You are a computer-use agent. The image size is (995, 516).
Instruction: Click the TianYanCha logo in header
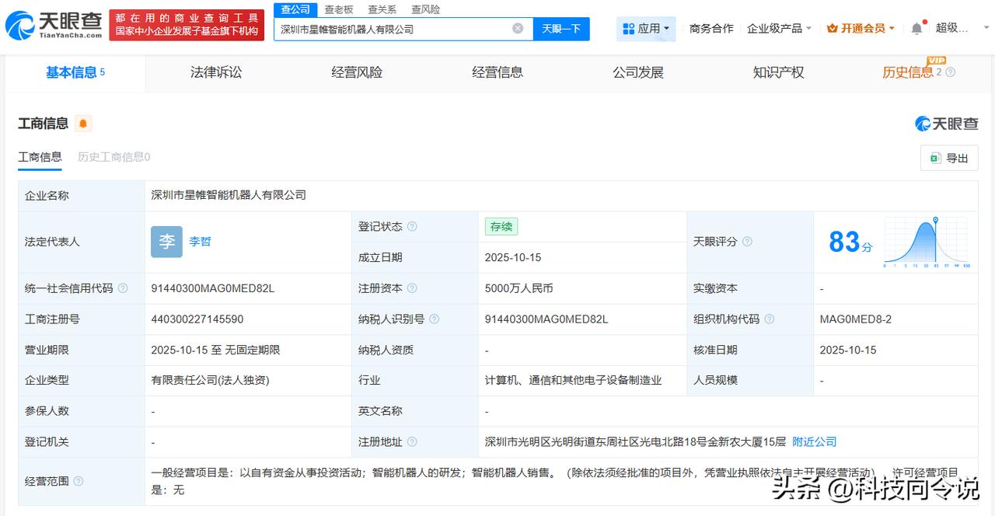pos(53,26)
